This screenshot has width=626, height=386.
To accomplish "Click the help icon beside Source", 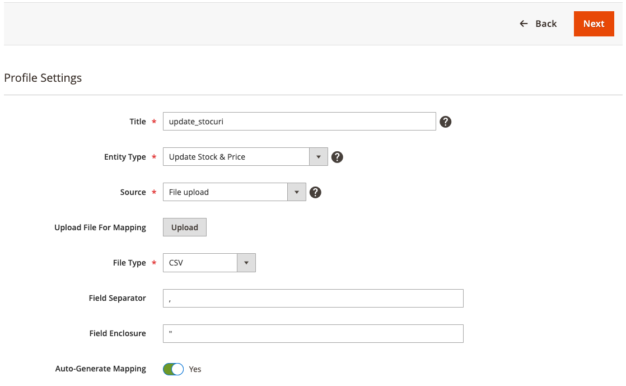I will tap(315, 192).
